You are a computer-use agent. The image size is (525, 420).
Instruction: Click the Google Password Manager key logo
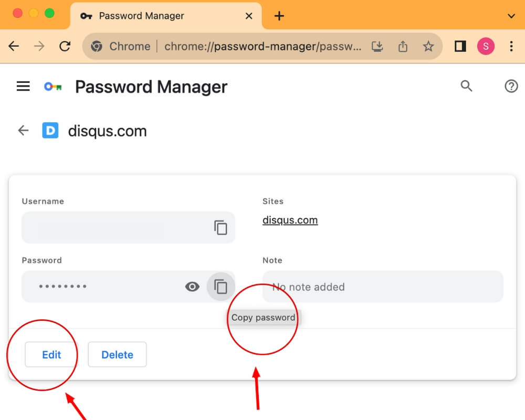click(x=52, y=86)
